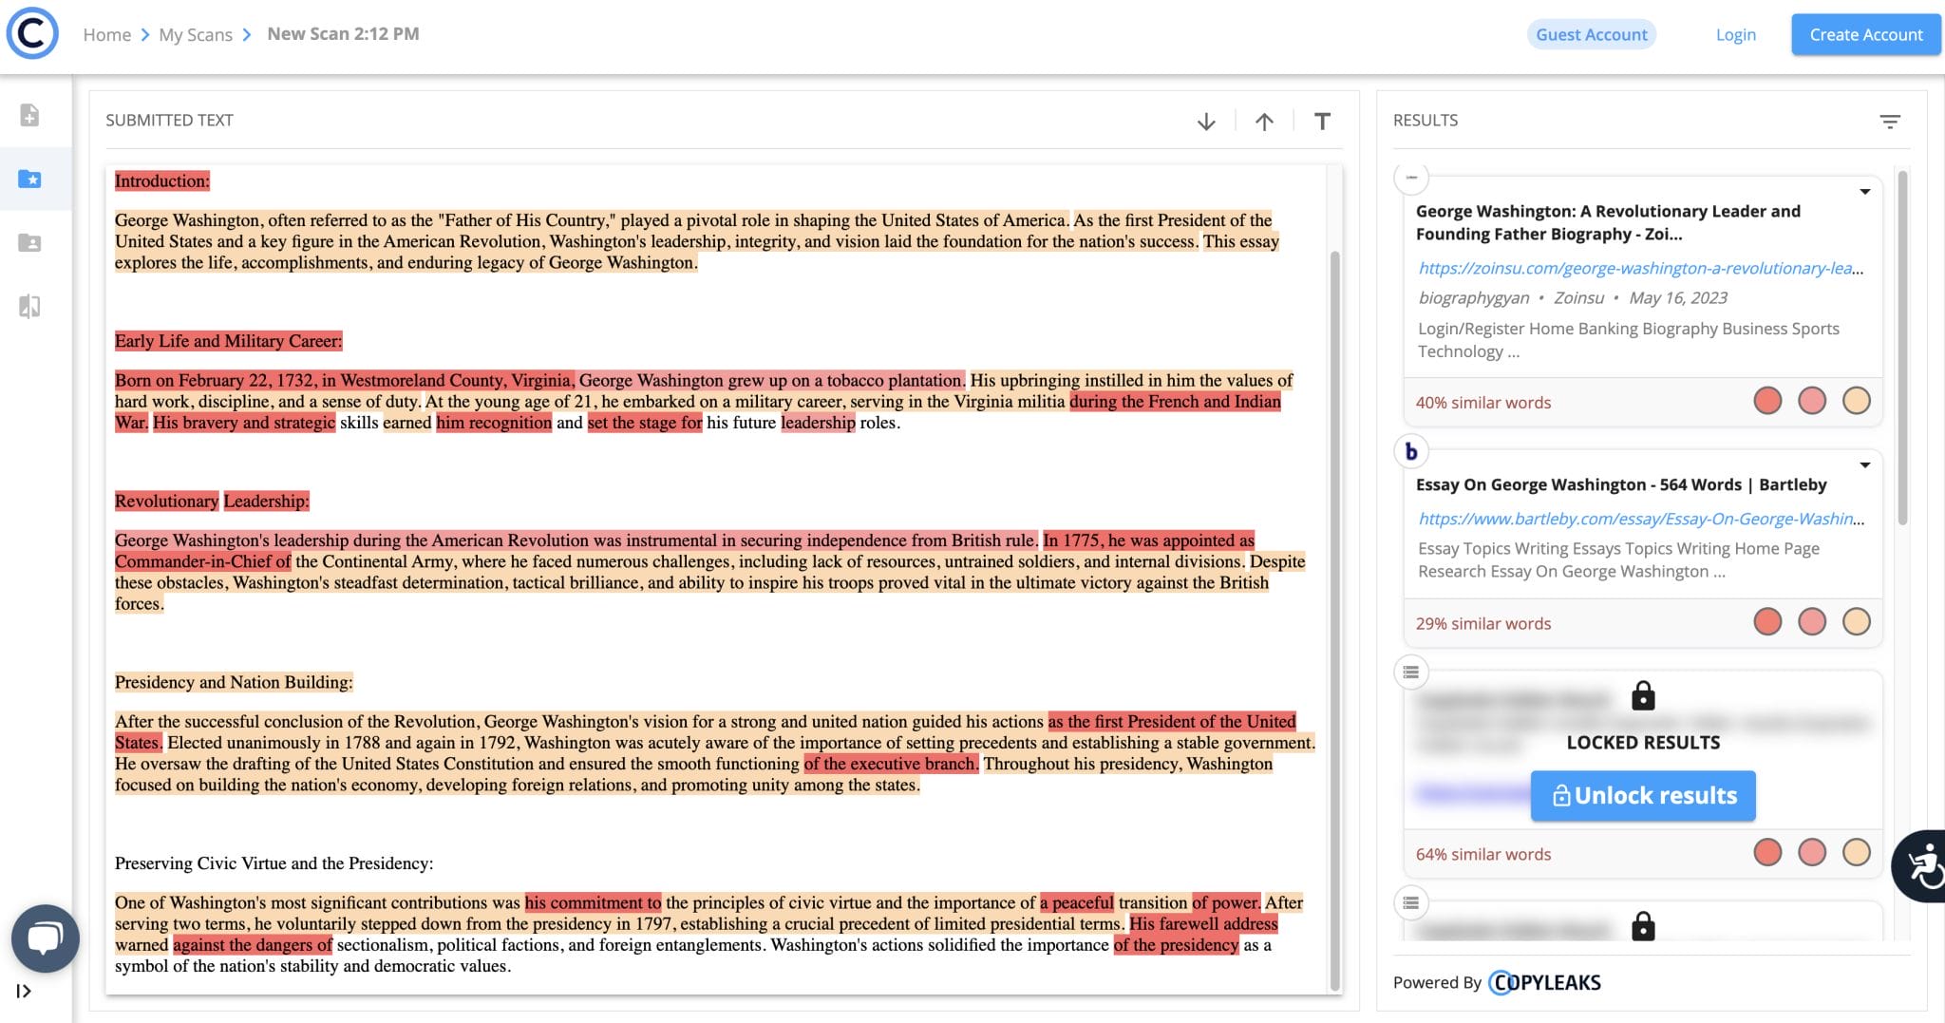Open the results filter icon

[x=1890, y=122]
